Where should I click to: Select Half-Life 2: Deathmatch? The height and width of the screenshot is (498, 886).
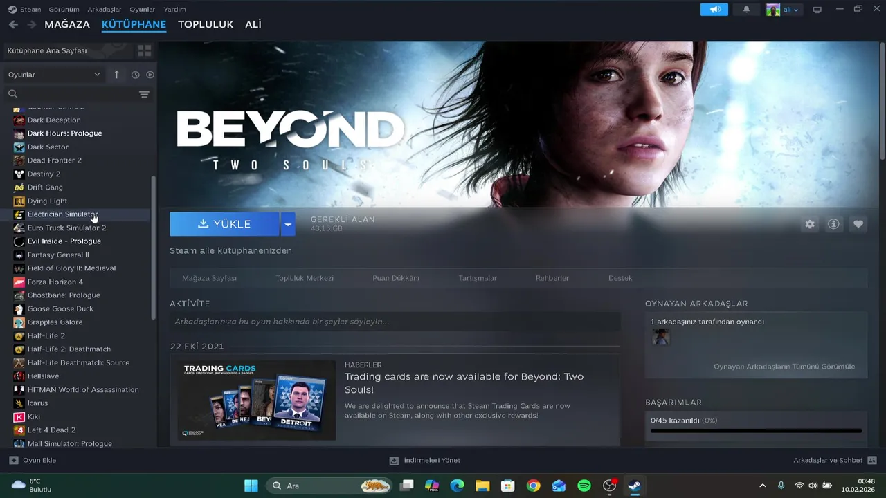(69, 349)
